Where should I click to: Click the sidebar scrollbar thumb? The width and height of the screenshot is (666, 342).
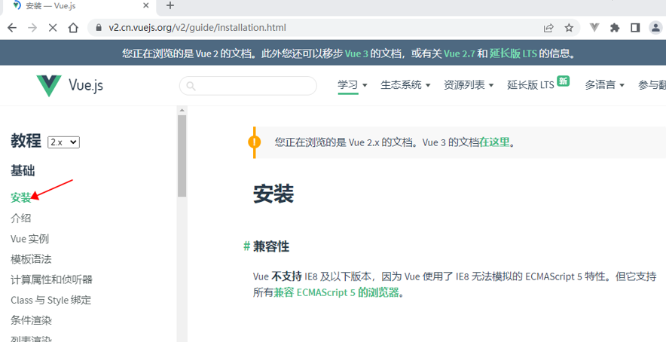click(x=182, y=155)
